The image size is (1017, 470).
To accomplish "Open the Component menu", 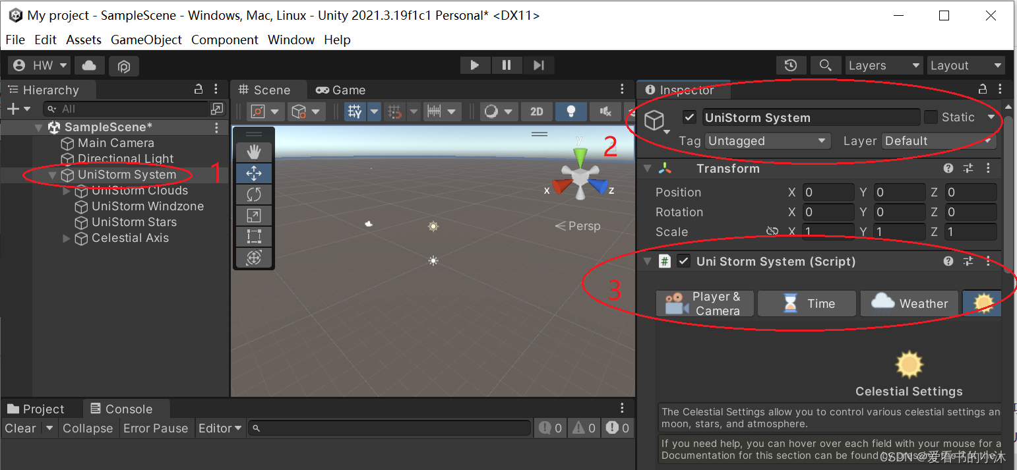I will pyautogui.click(x=225, y=40).
